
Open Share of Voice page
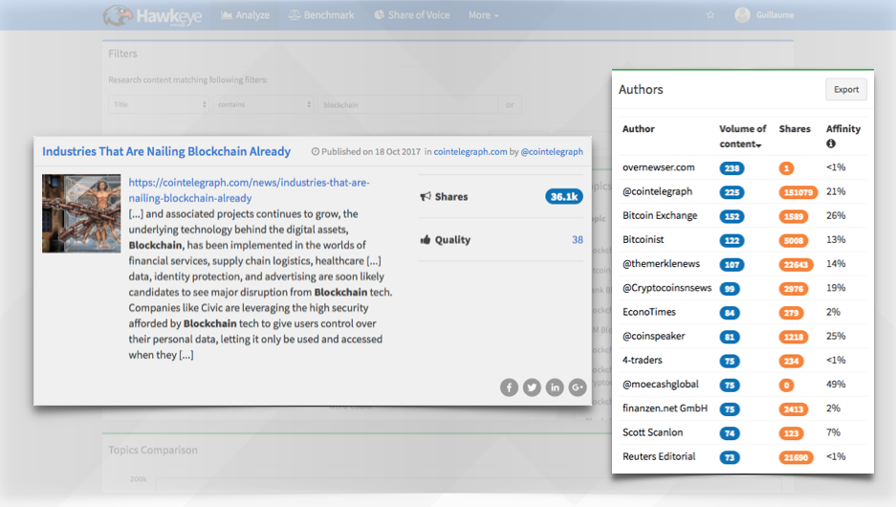pos(411,15)
